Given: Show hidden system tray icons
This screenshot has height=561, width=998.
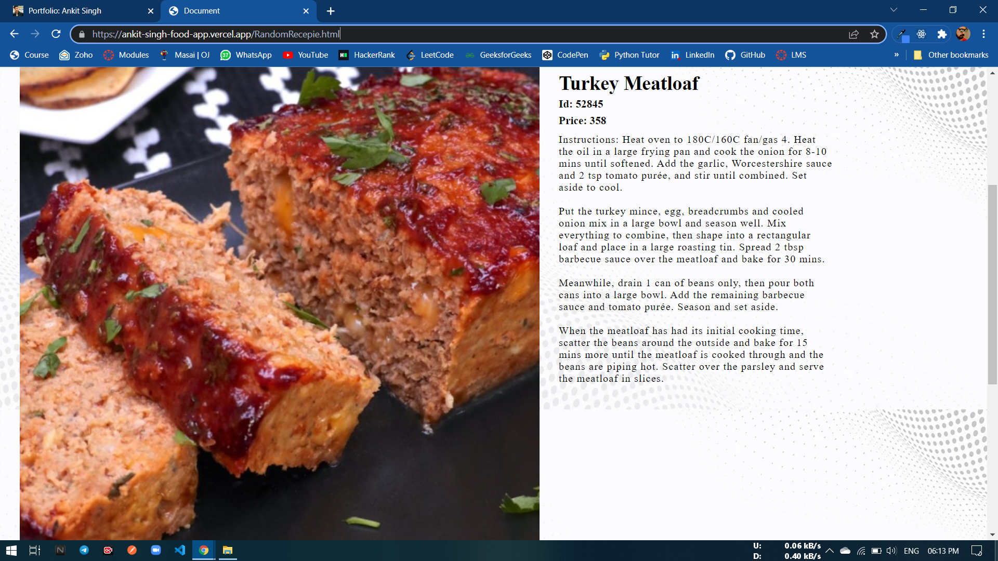Looking at the screenshot, I should pos(830,551).
